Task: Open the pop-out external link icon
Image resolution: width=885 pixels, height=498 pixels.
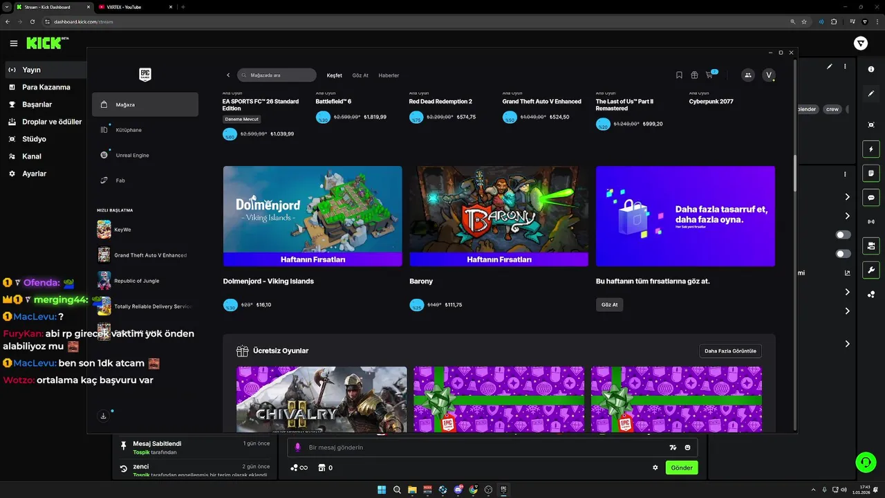Action: (x=847, y=273)
